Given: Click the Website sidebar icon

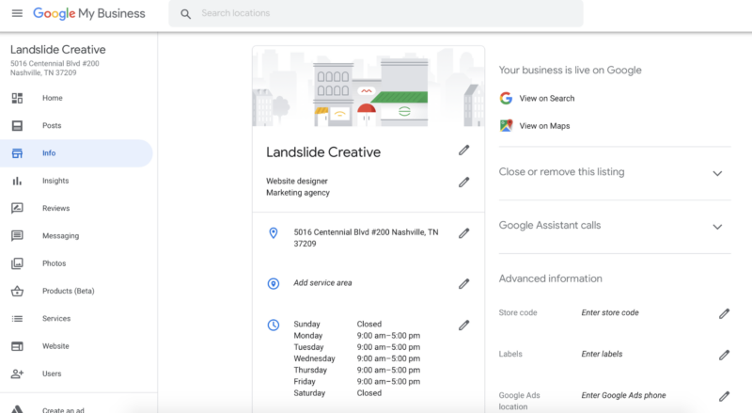Looking at the screenshot, I should coord(17,346).
